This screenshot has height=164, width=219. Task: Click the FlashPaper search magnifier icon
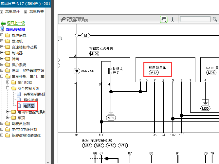click(215, 19)
